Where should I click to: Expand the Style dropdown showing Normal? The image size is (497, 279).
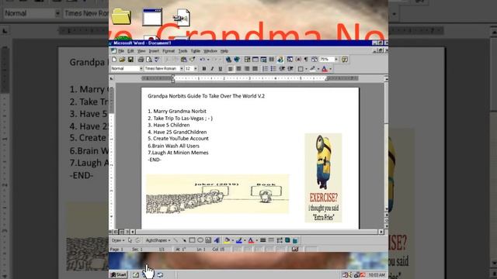141,69
